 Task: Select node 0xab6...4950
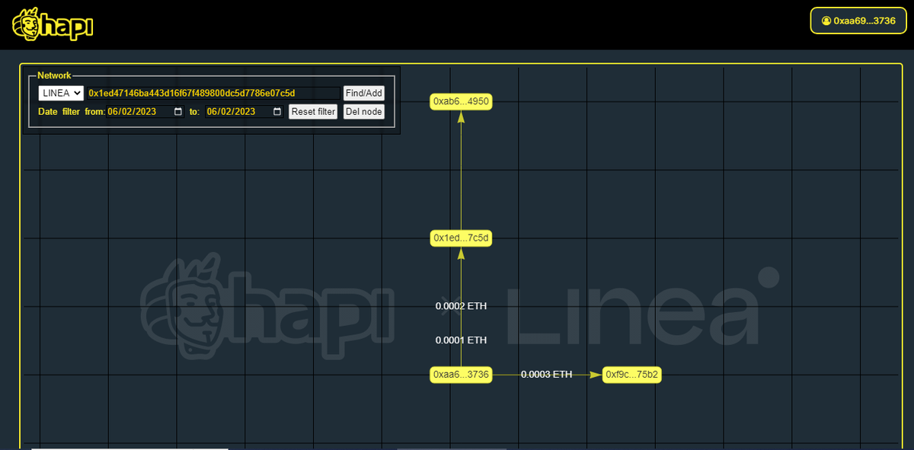(x=461, y=101)
